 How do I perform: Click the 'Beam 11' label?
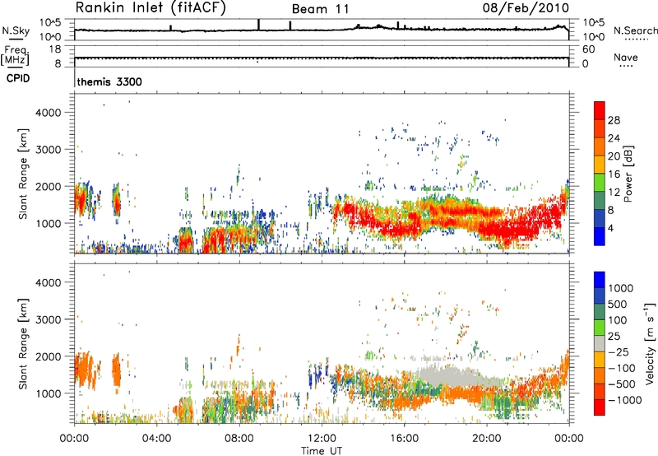tap(321, 9)
